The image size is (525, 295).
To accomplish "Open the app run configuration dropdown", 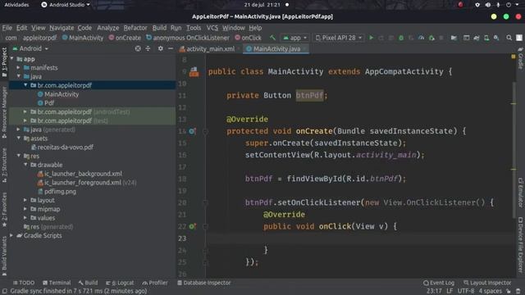I will [x=294, y=38].
